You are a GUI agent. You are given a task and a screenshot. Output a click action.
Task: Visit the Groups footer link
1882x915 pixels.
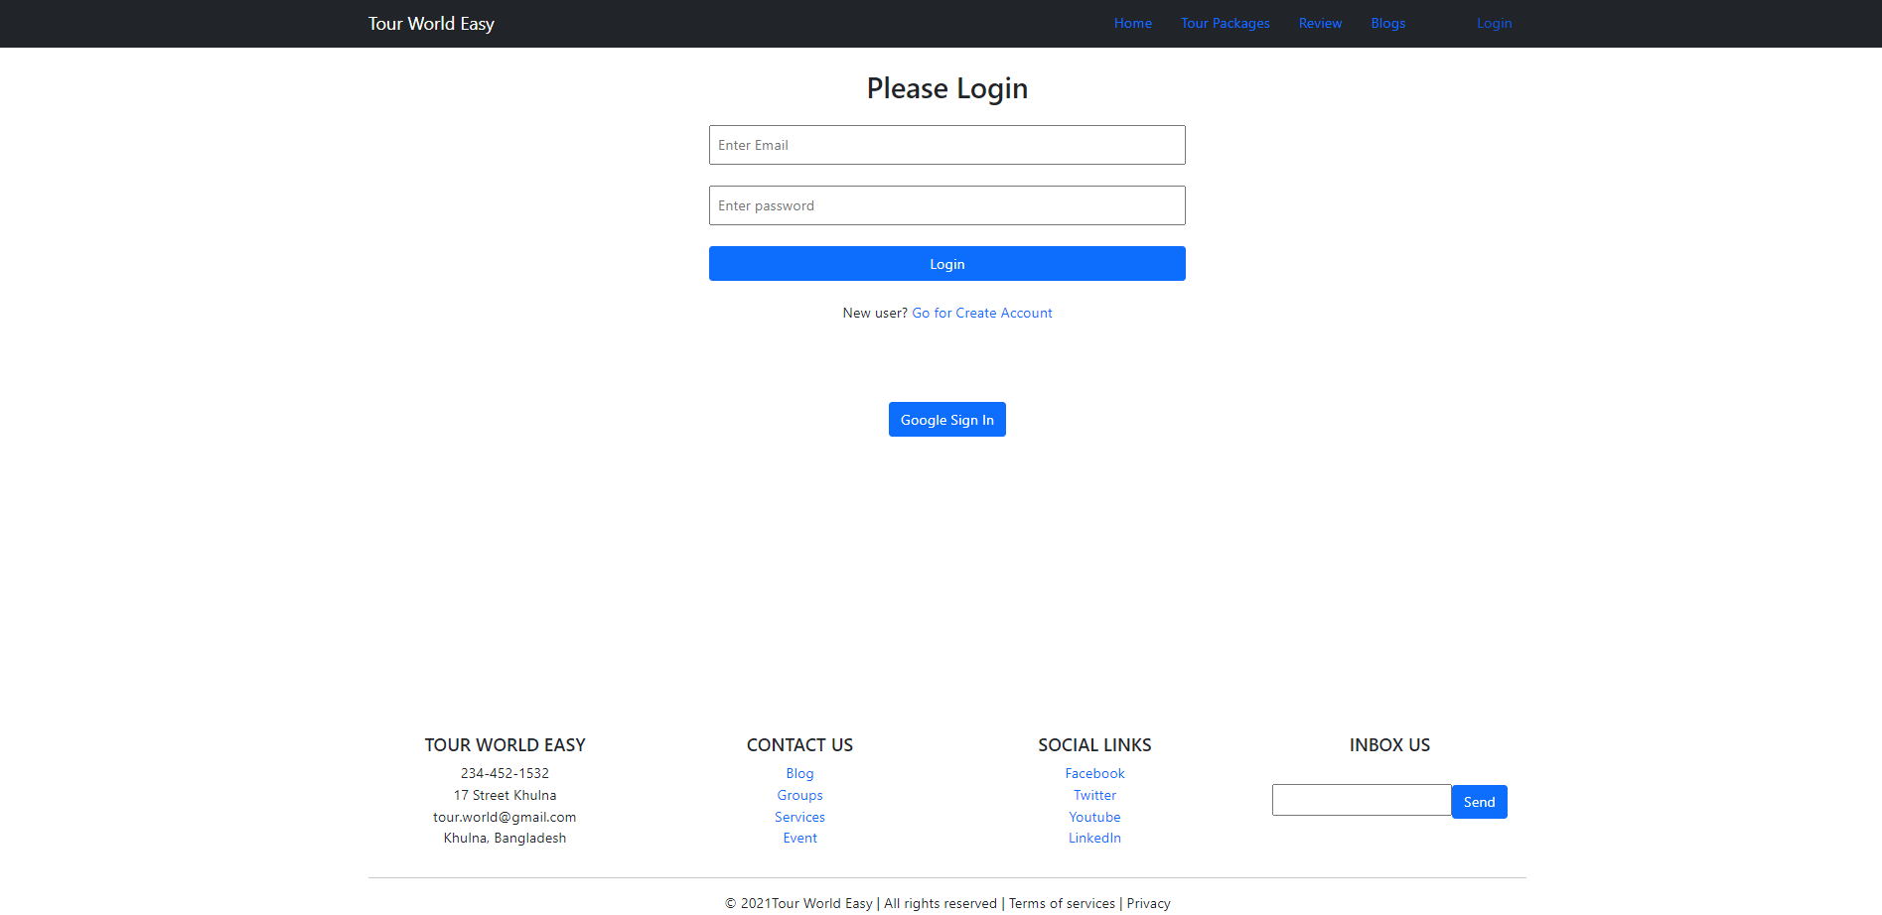pos(799,795)
